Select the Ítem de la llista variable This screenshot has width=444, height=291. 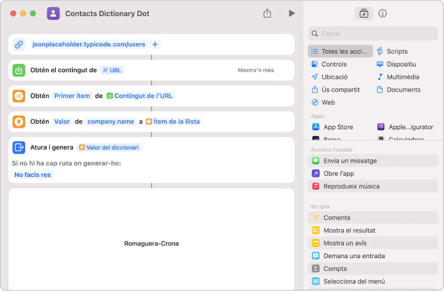pyautogui.click(x=173, y=122)
